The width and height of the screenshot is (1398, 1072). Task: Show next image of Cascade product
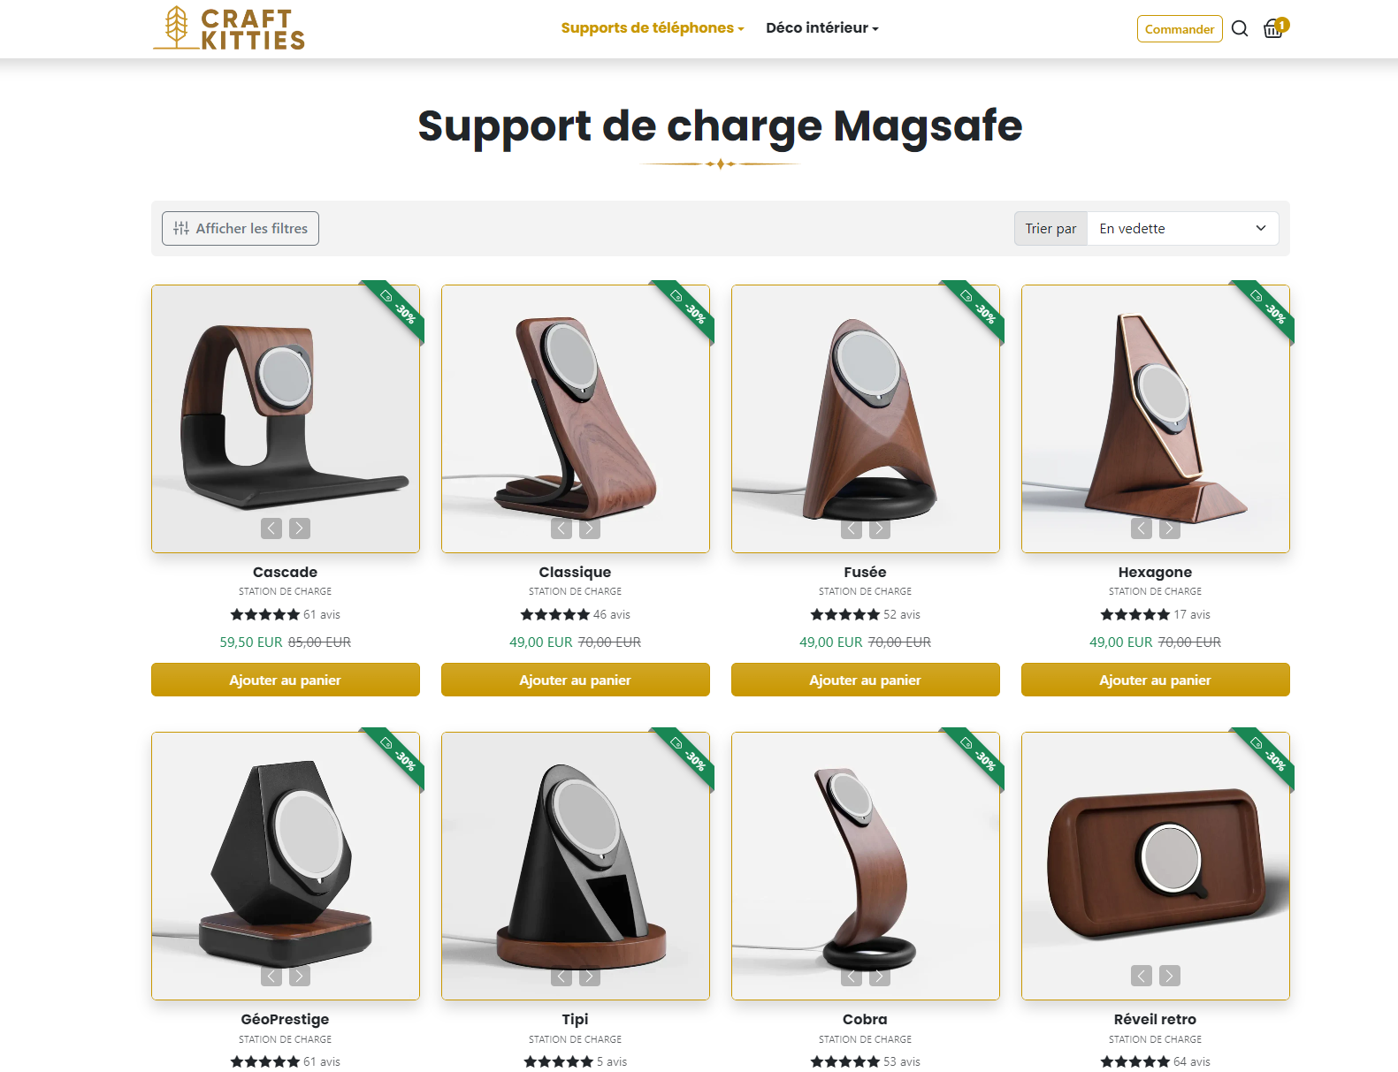point(300,528)
